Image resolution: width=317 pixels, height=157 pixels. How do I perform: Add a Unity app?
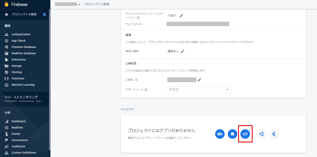point(262,134)
